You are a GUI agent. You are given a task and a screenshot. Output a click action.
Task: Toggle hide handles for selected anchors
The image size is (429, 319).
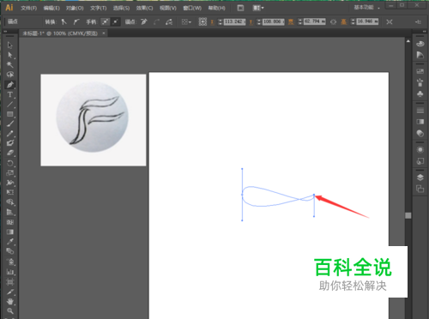click(116, 21)
